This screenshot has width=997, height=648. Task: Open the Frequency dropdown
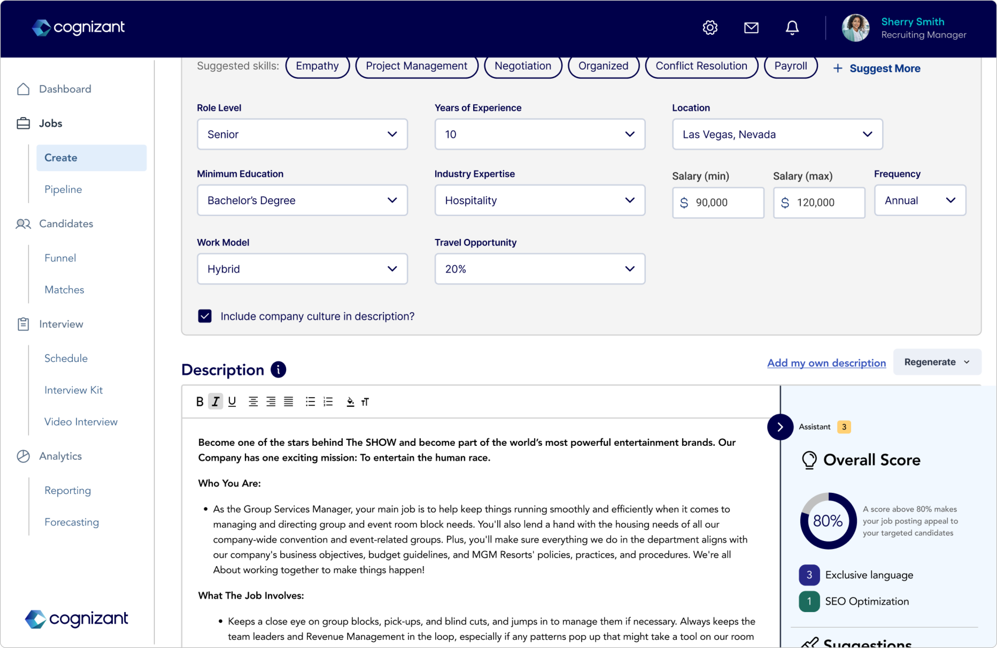920,200
